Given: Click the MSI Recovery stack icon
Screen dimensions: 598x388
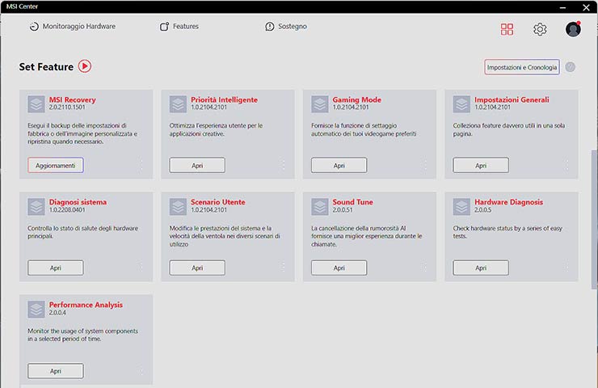Looking at the screenshot, I should 36,104.
